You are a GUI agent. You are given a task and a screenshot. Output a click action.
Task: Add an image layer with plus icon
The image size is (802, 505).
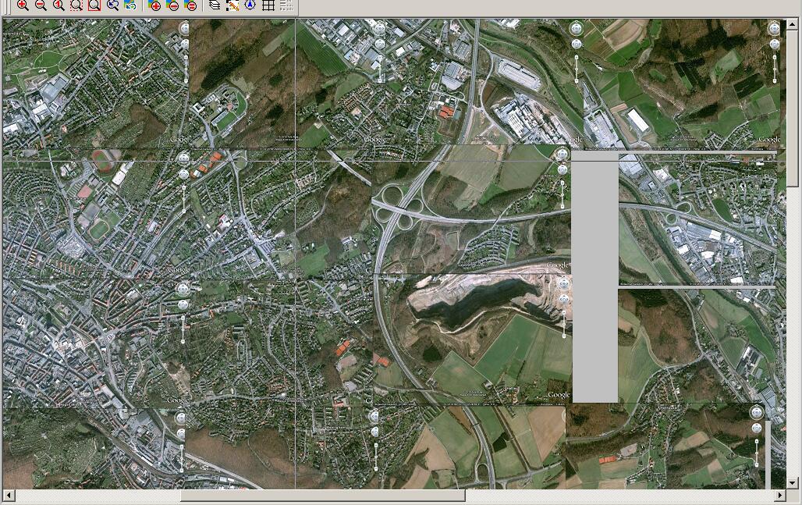[x=155, y=5]
